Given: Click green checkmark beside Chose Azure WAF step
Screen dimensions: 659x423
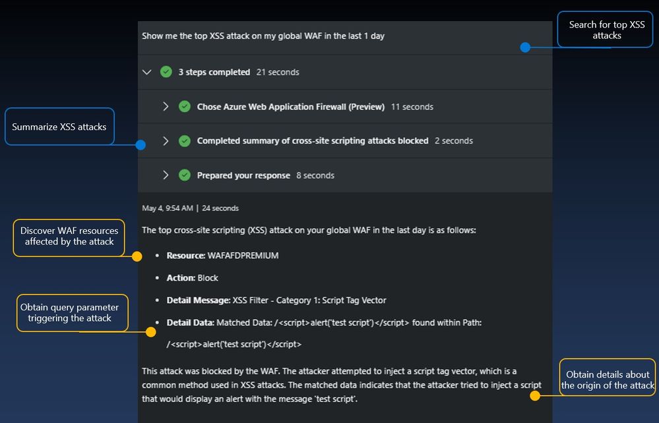Looking at the screenshot, I should pyautogui.click(x=185, y=106).
